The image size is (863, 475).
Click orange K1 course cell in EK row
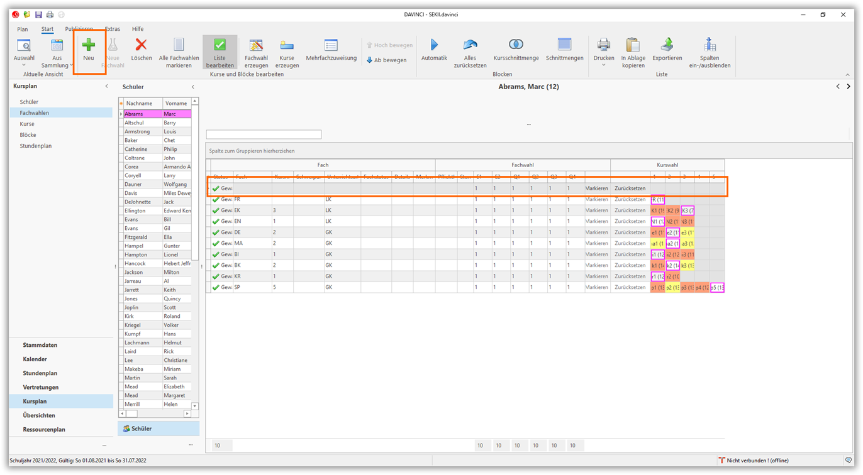click(x=657, y=210)
